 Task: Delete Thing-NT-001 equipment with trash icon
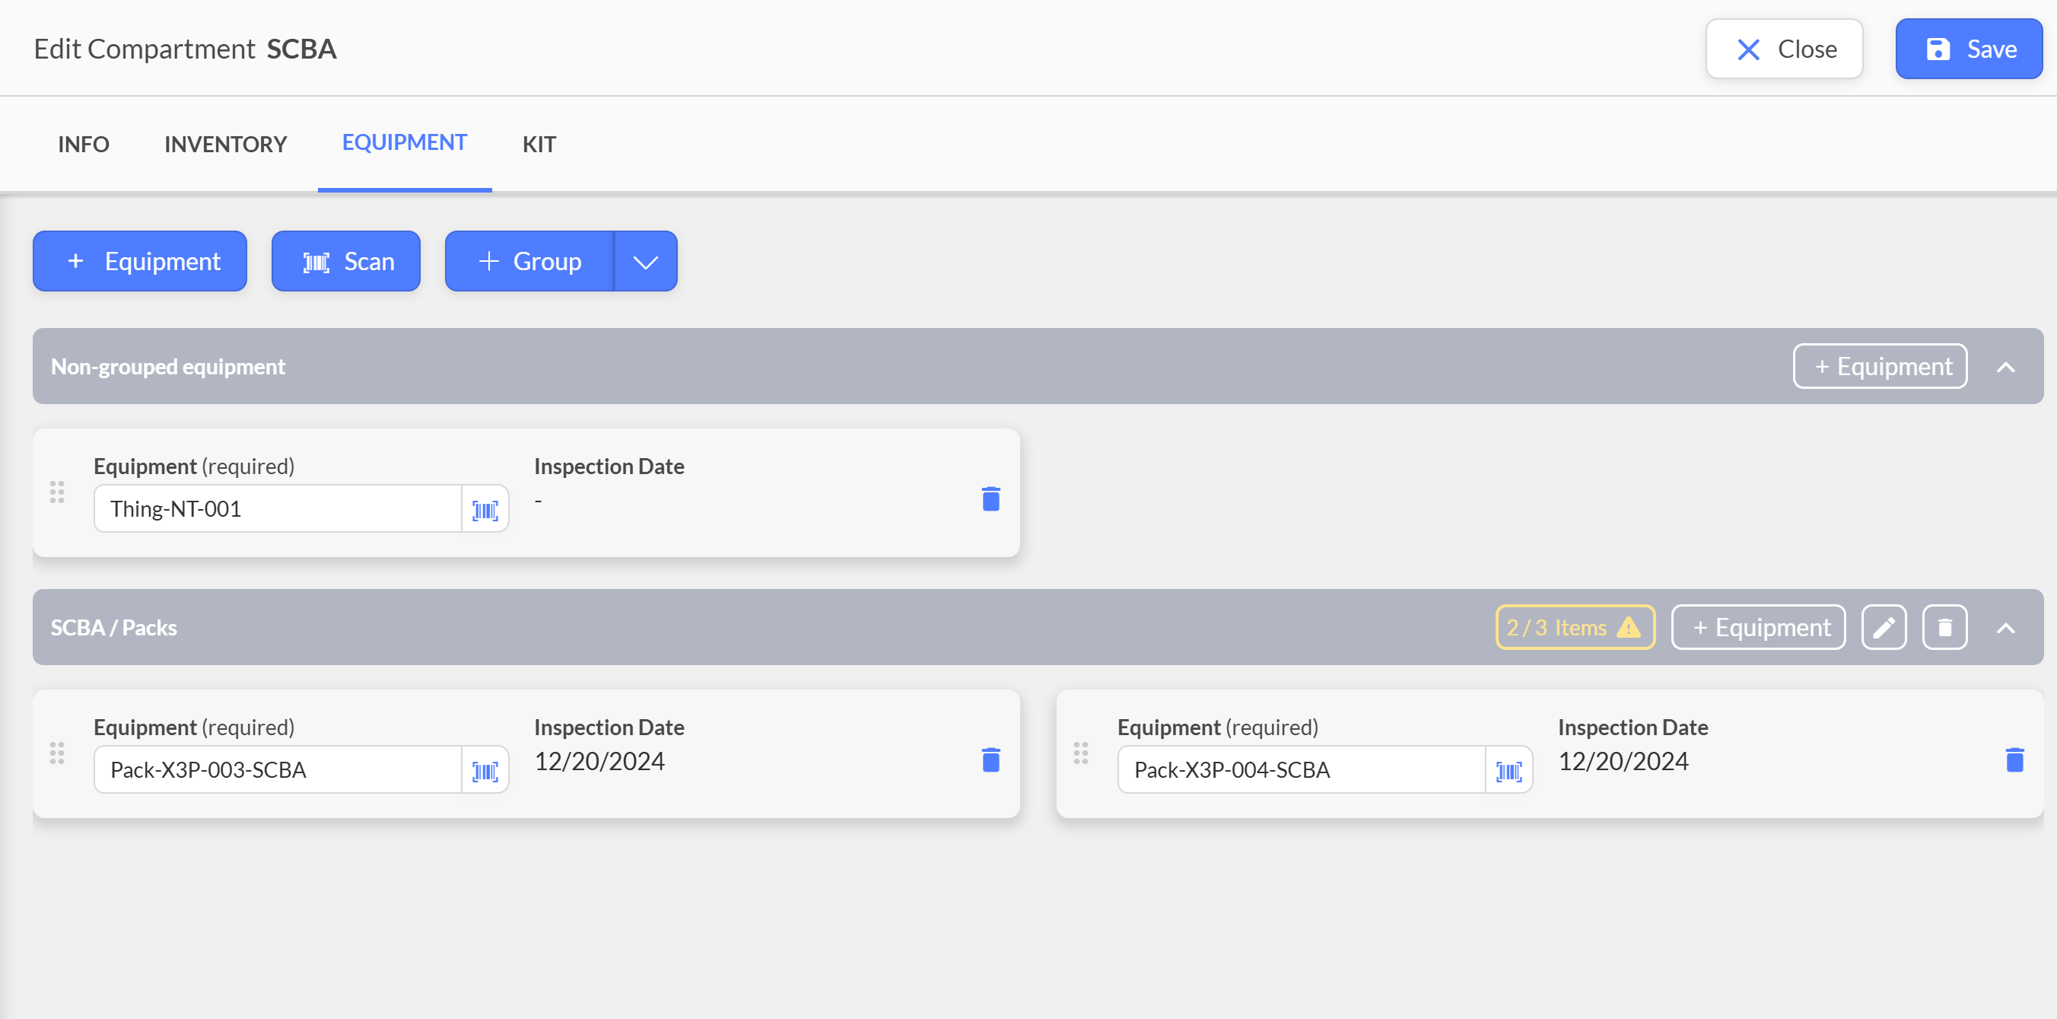[x=991, y=499]
